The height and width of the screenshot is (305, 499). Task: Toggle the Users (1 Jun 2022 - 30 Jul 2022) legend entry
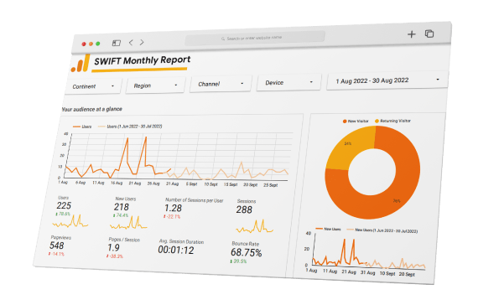[130, 127]
